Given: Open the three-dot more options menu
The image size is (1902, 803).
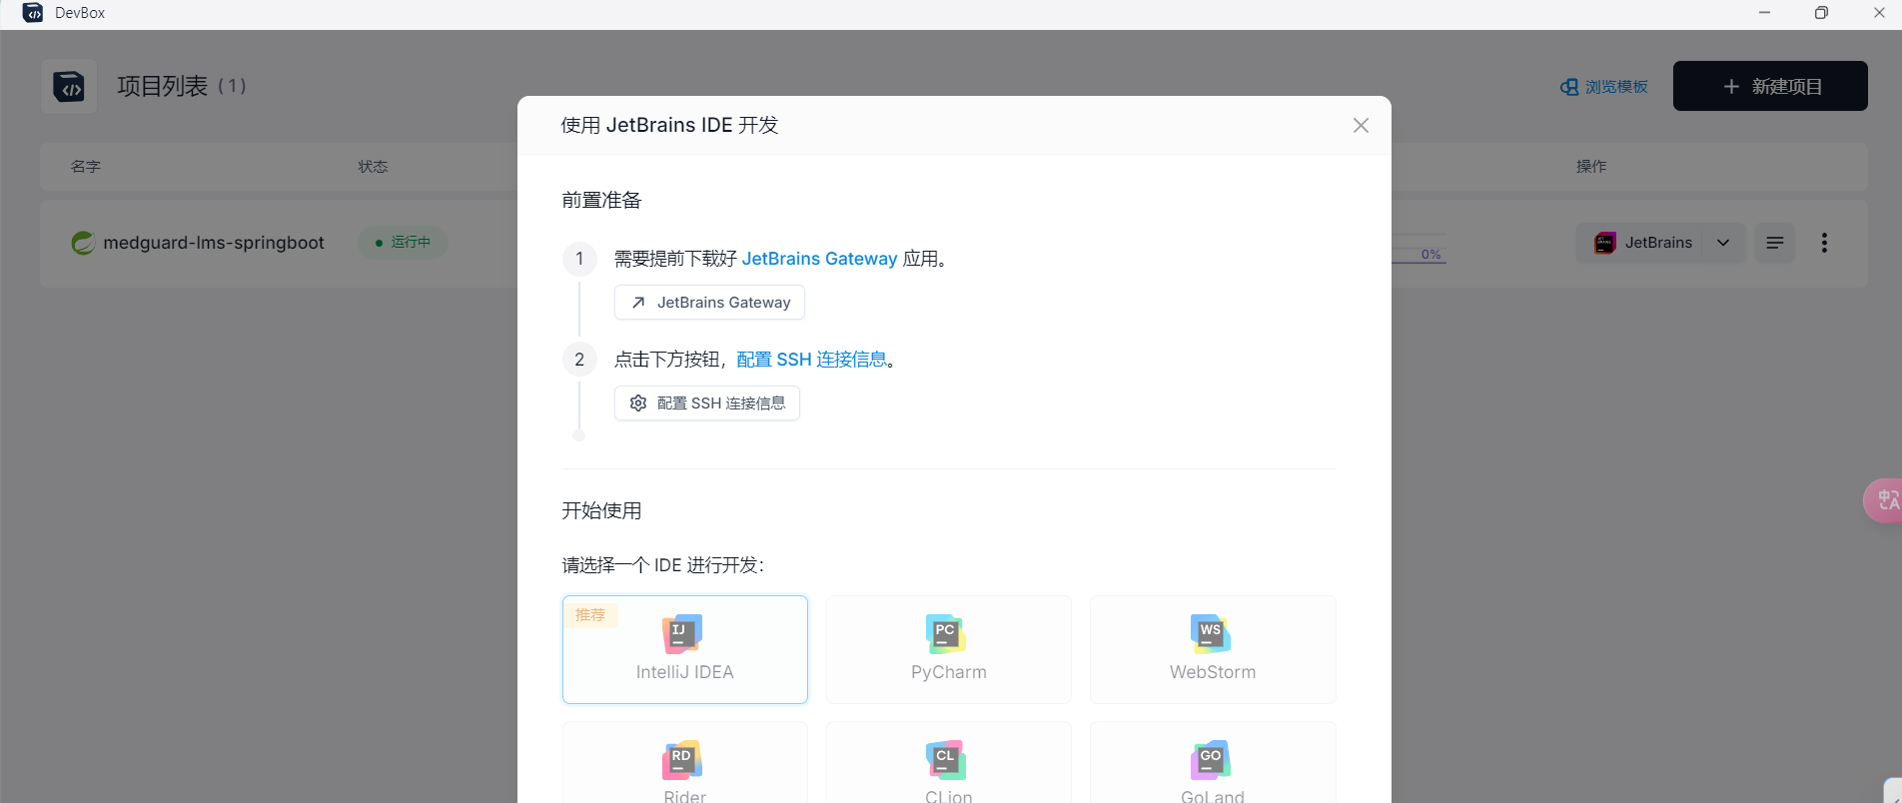Looking at the screenshot, I should pos(1824,243).
